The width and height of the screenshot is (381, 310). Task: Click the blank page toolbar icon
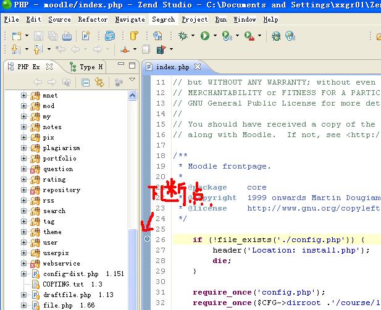pos(146,49)
